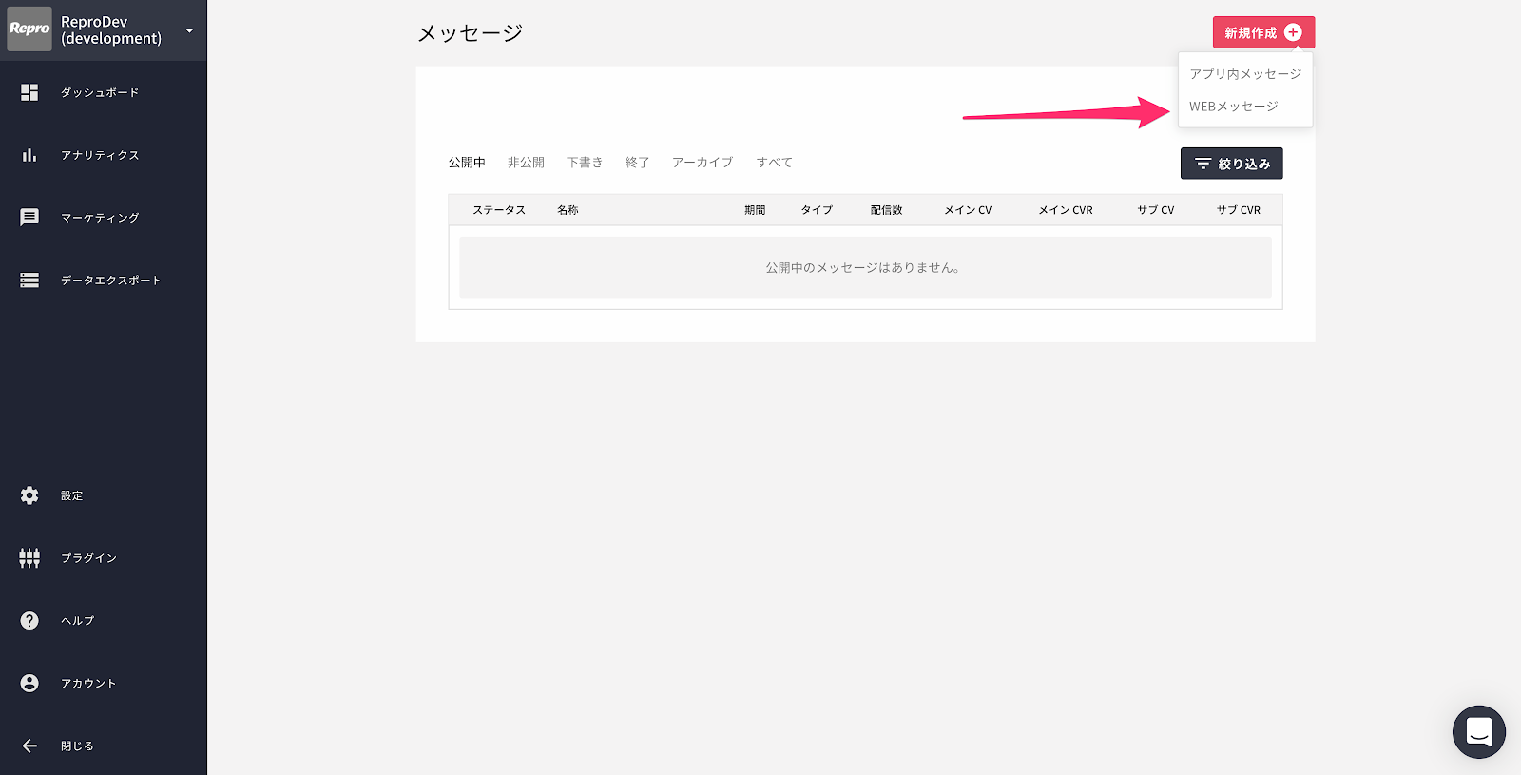
Task: Open アナリティクス from the sidebar
Action: point(100,155)
